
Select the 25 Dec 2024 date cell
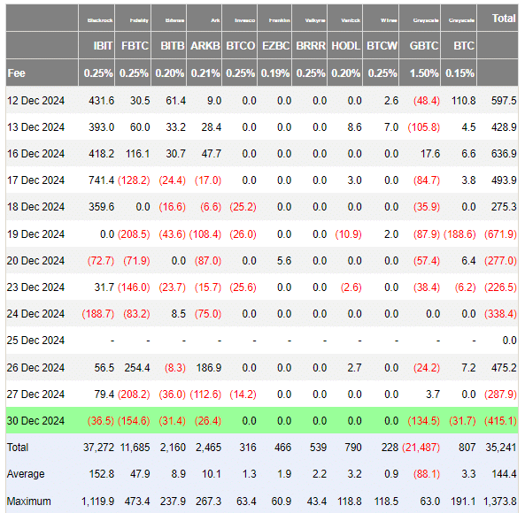35,341
